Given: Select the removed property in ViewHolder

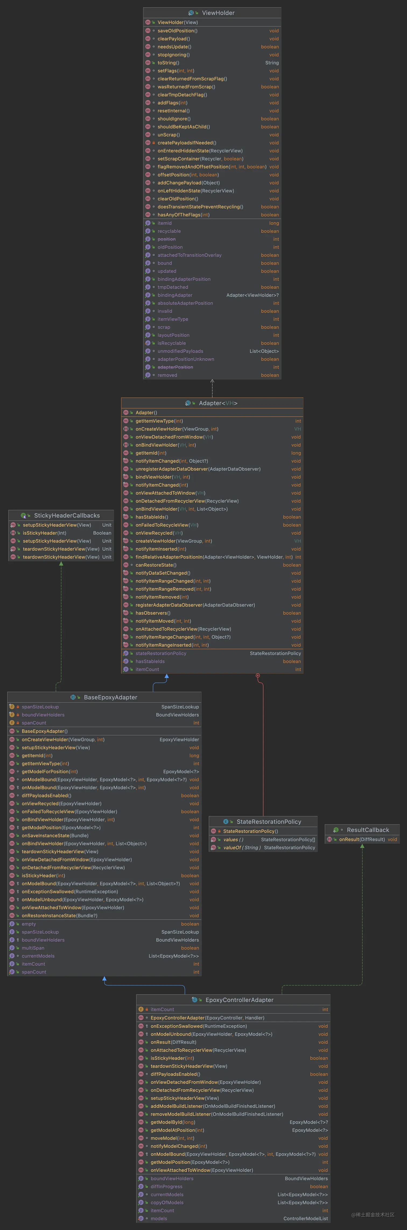Looking at the screenshot, I should pos(212,375).
